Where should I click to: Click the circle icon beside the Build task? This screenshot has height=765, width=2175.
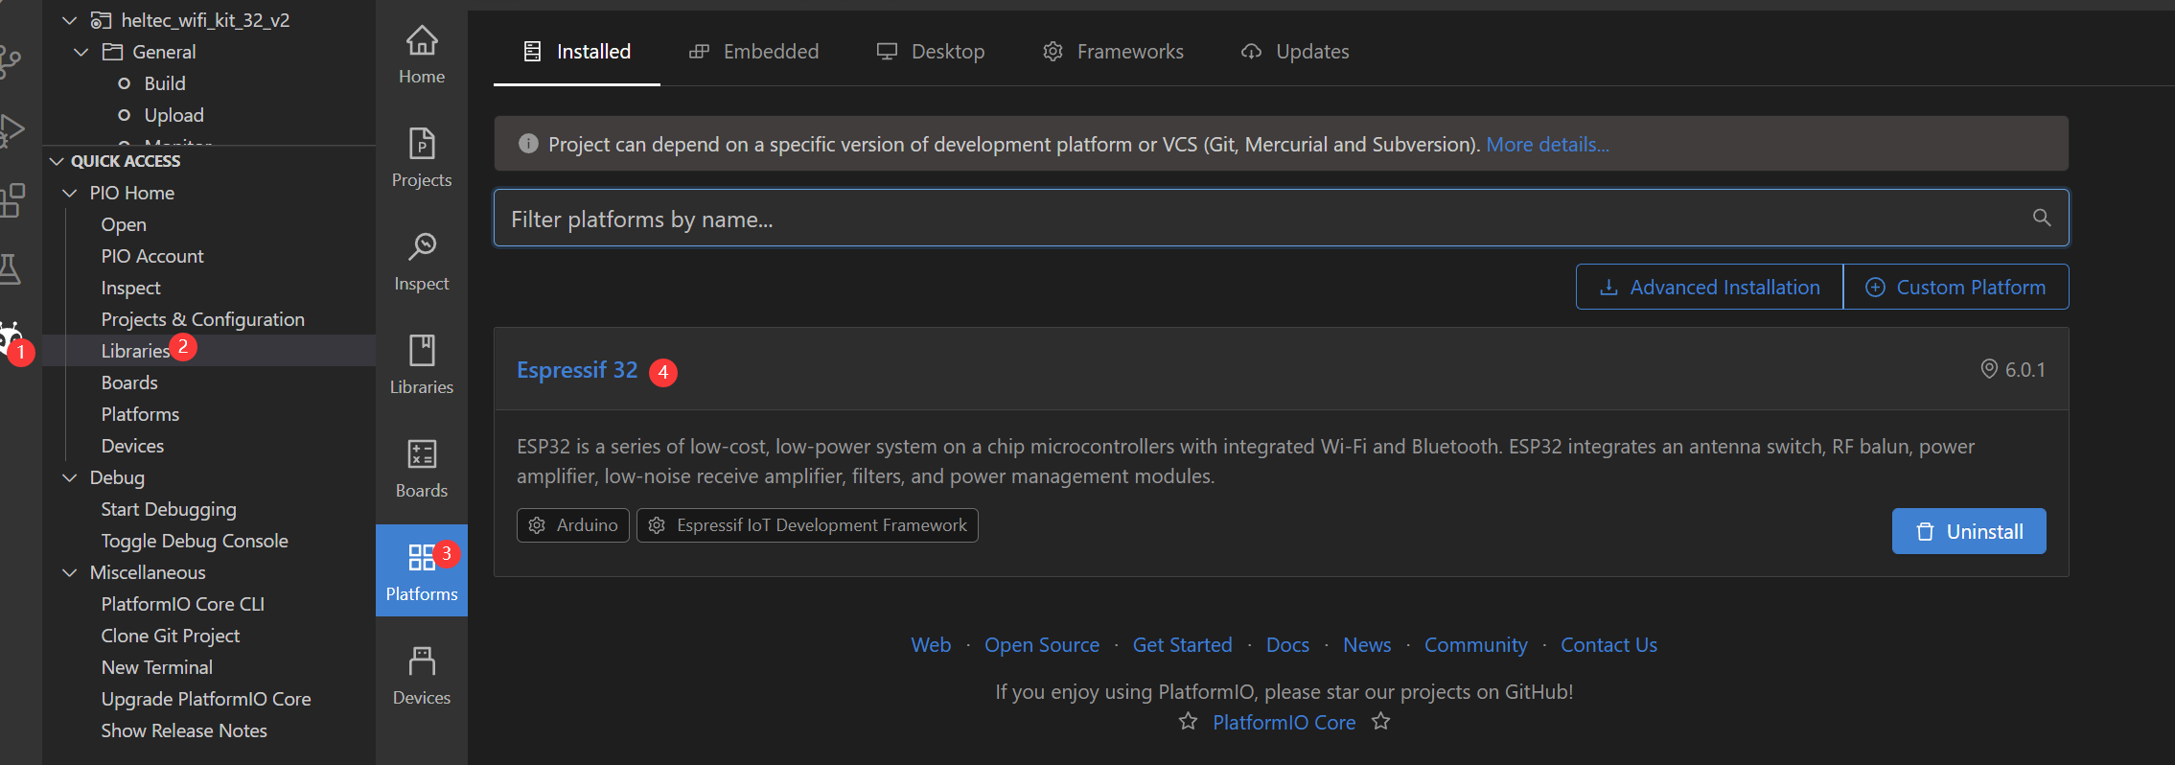(x=124, y=83)
